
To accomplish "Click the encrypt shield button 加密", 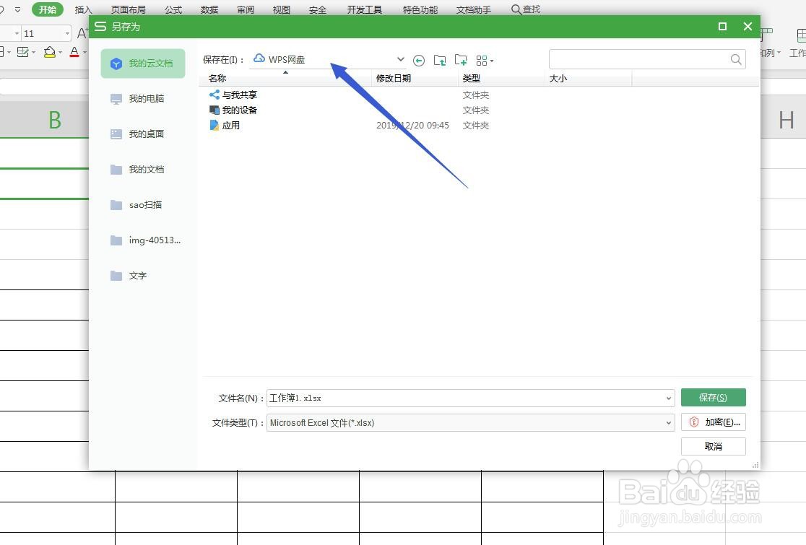I will click(714, 422).
